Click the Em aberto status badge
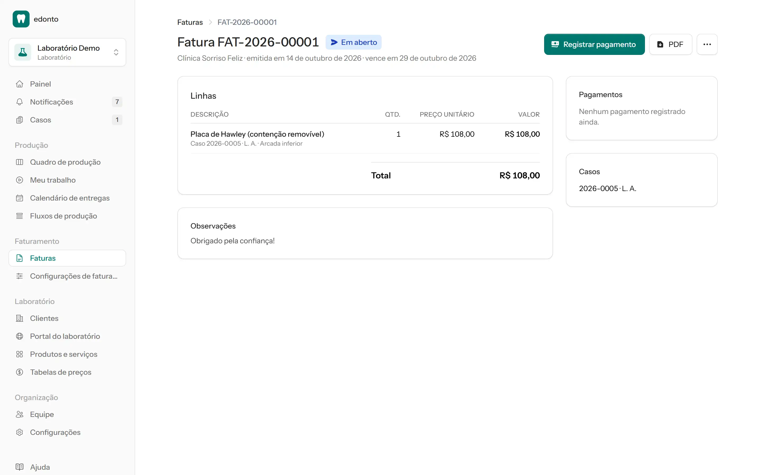The width and height of the screenshot is (760, 475). tap(353, 42)
